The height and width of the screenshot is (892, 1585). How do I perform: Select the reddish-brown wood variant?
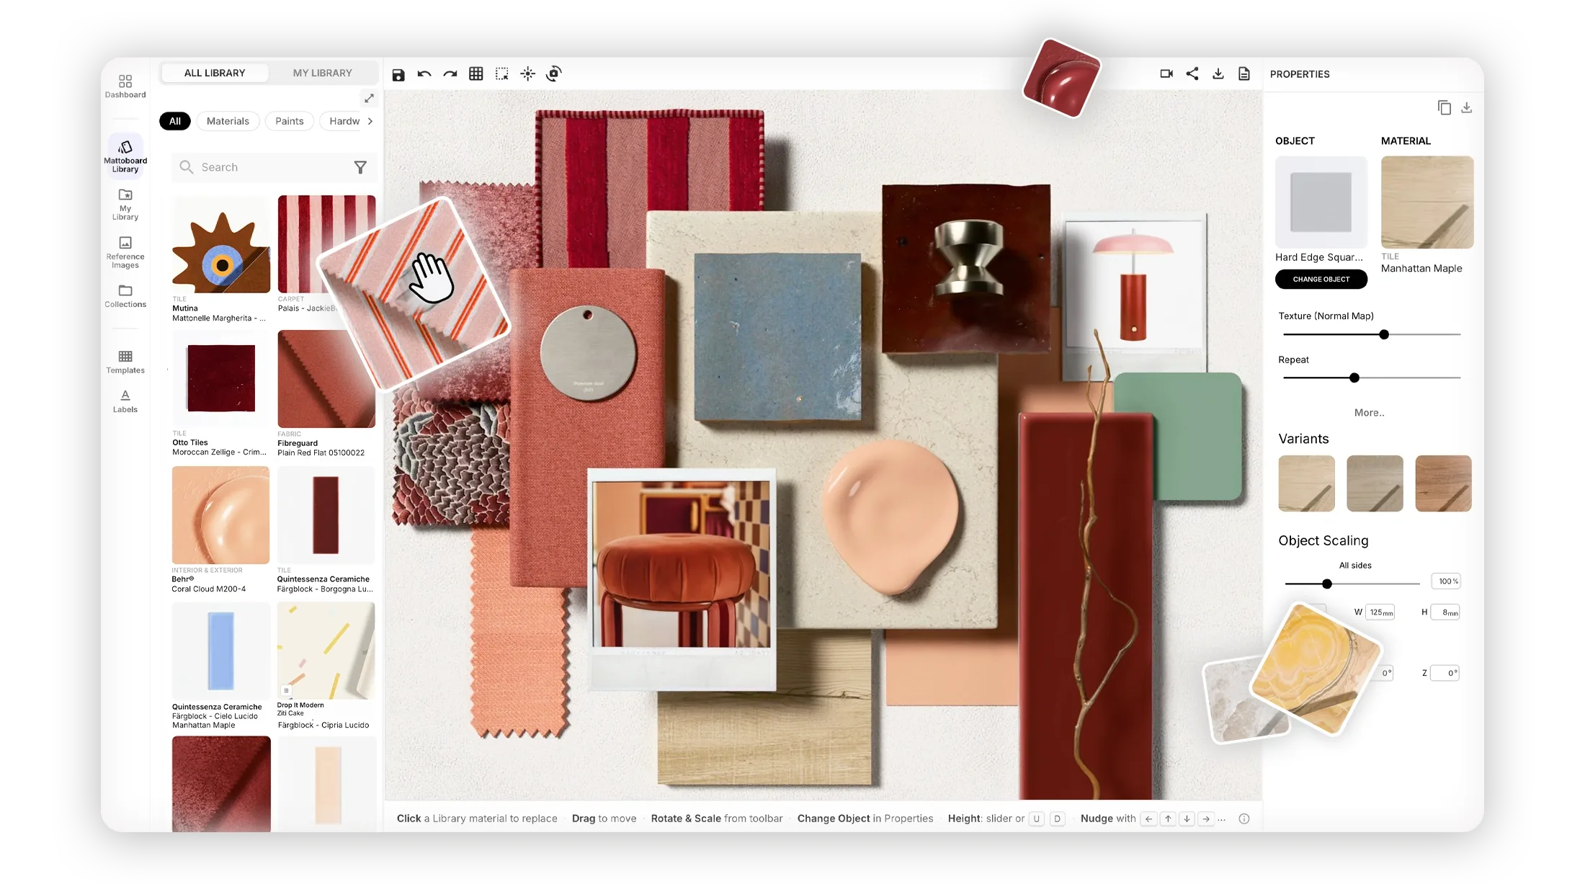(1443, 483)
